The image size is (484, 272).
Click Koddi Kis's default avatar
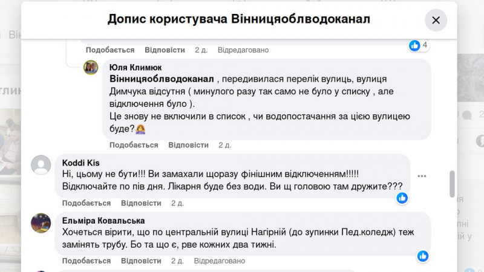[41, 164]
